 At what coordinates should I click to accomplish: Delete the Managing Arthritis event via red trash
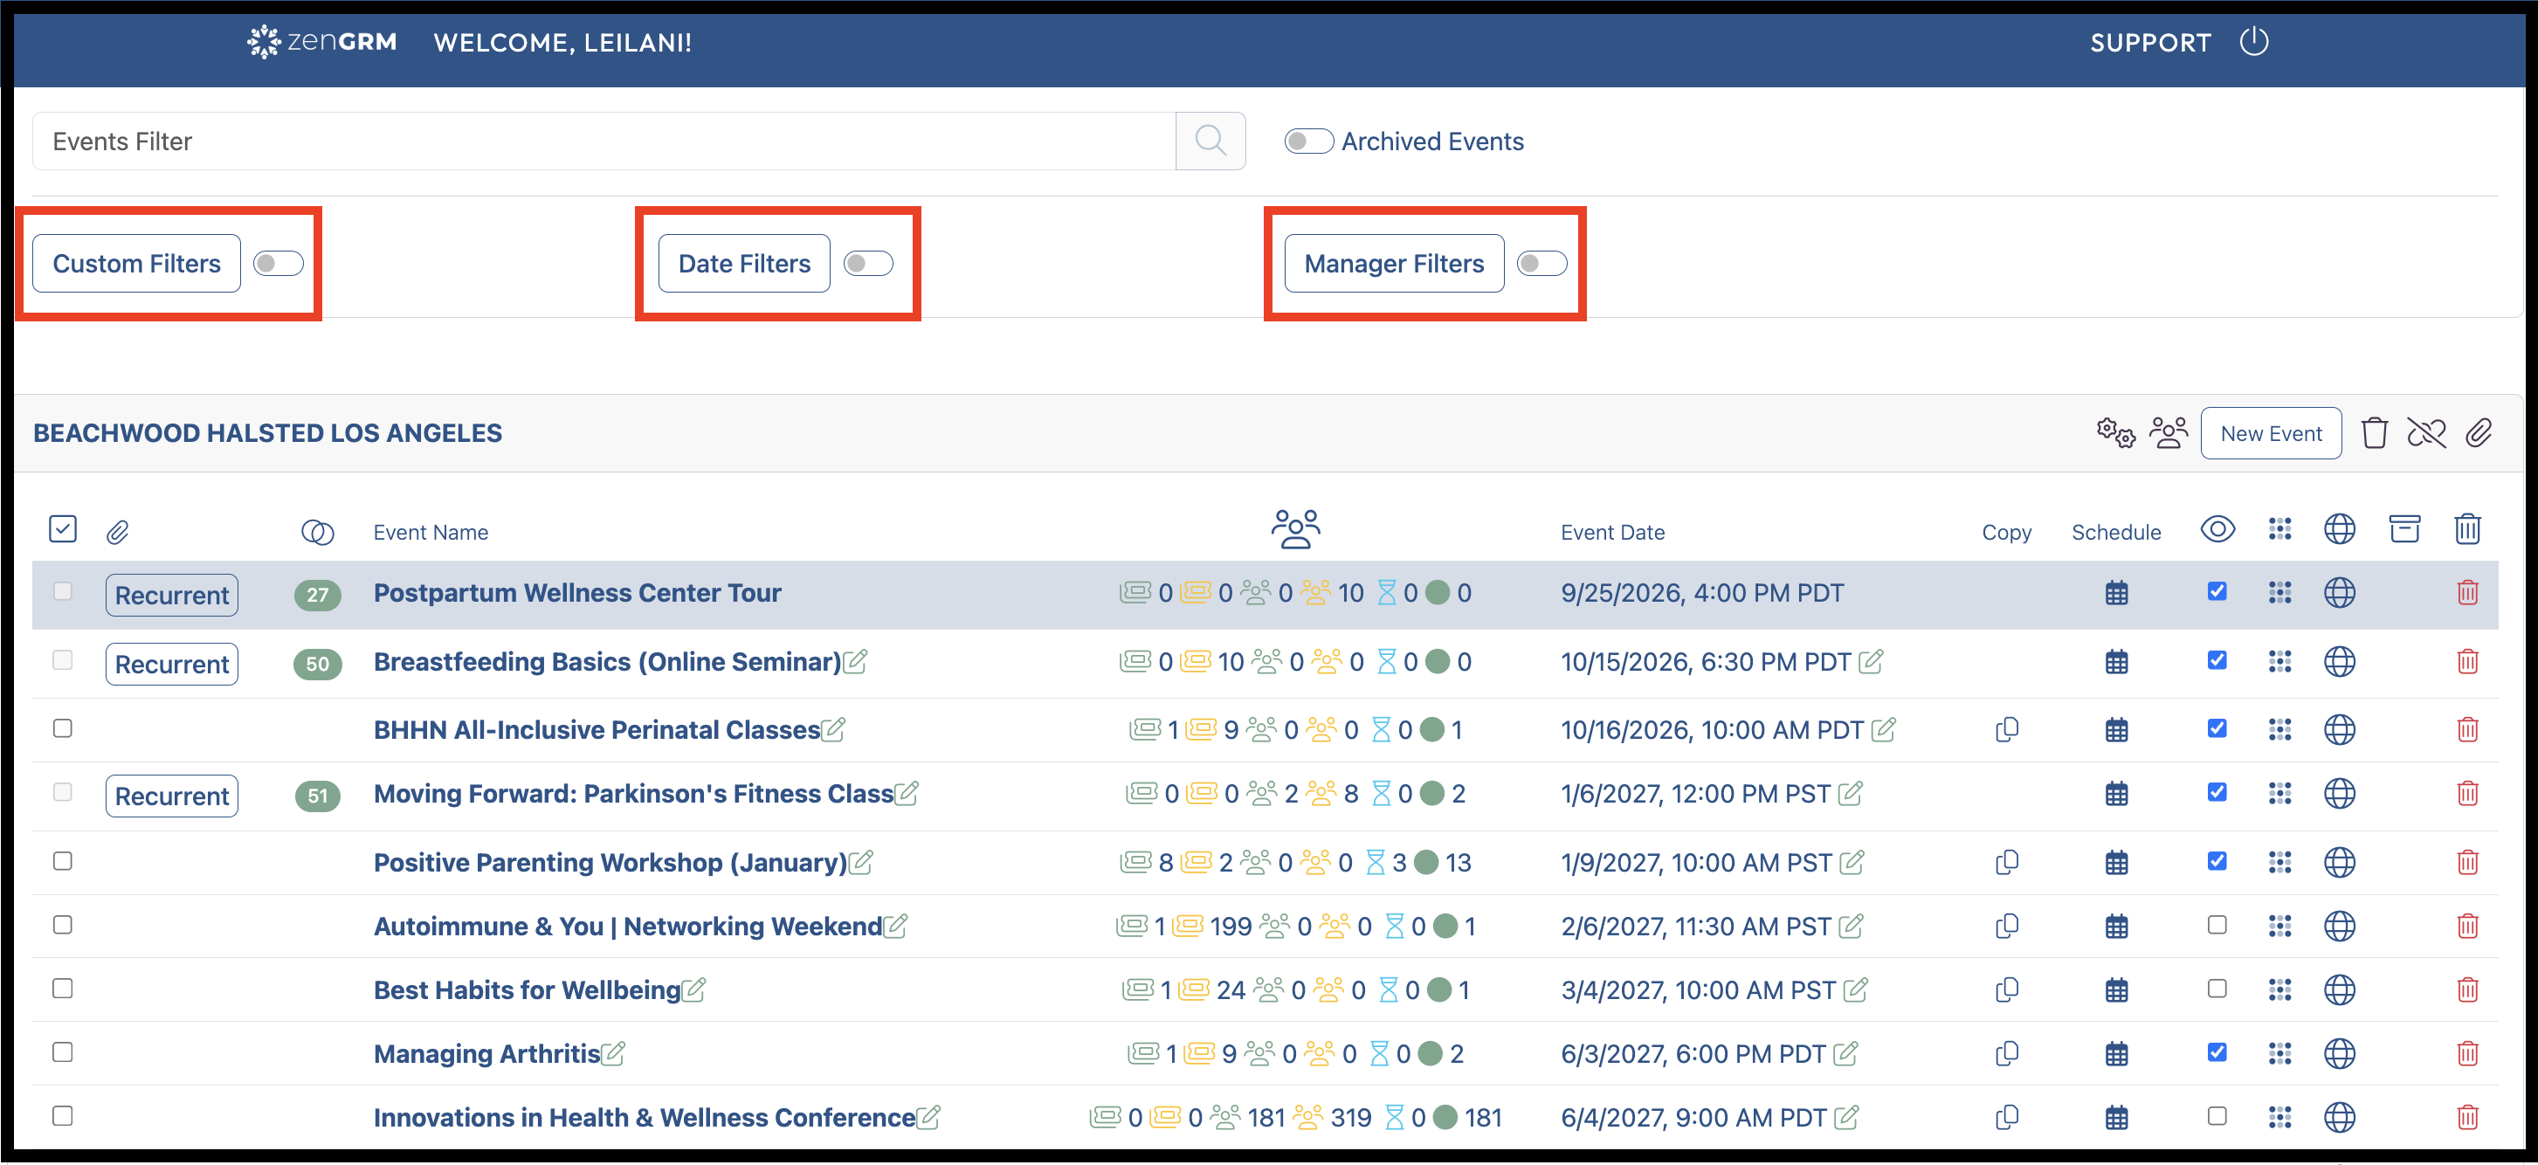pyautogui.click(x=2467, y=1054)
